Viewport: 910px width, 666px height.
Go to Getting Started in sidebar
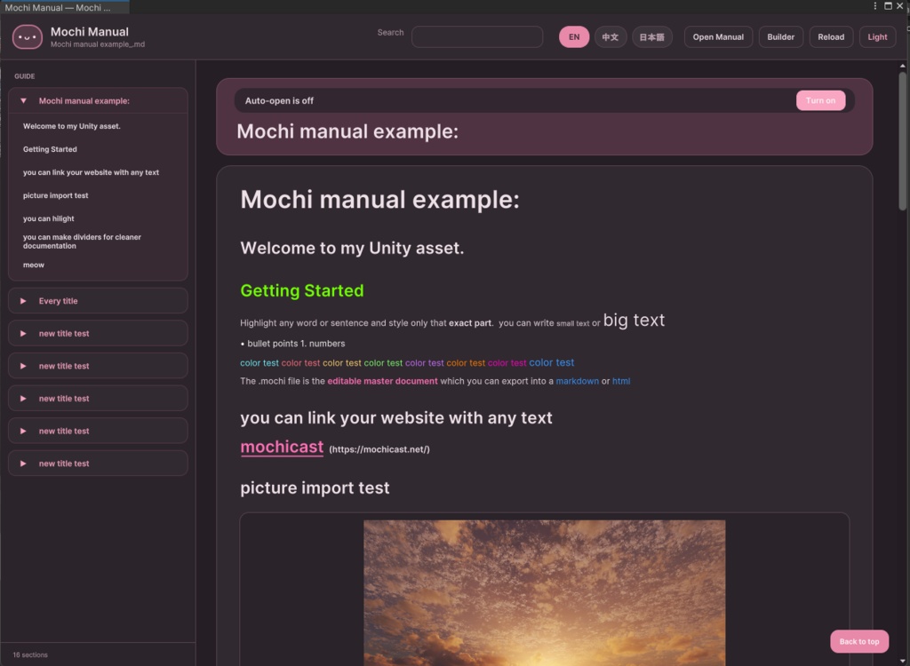[x=50, y=149]
